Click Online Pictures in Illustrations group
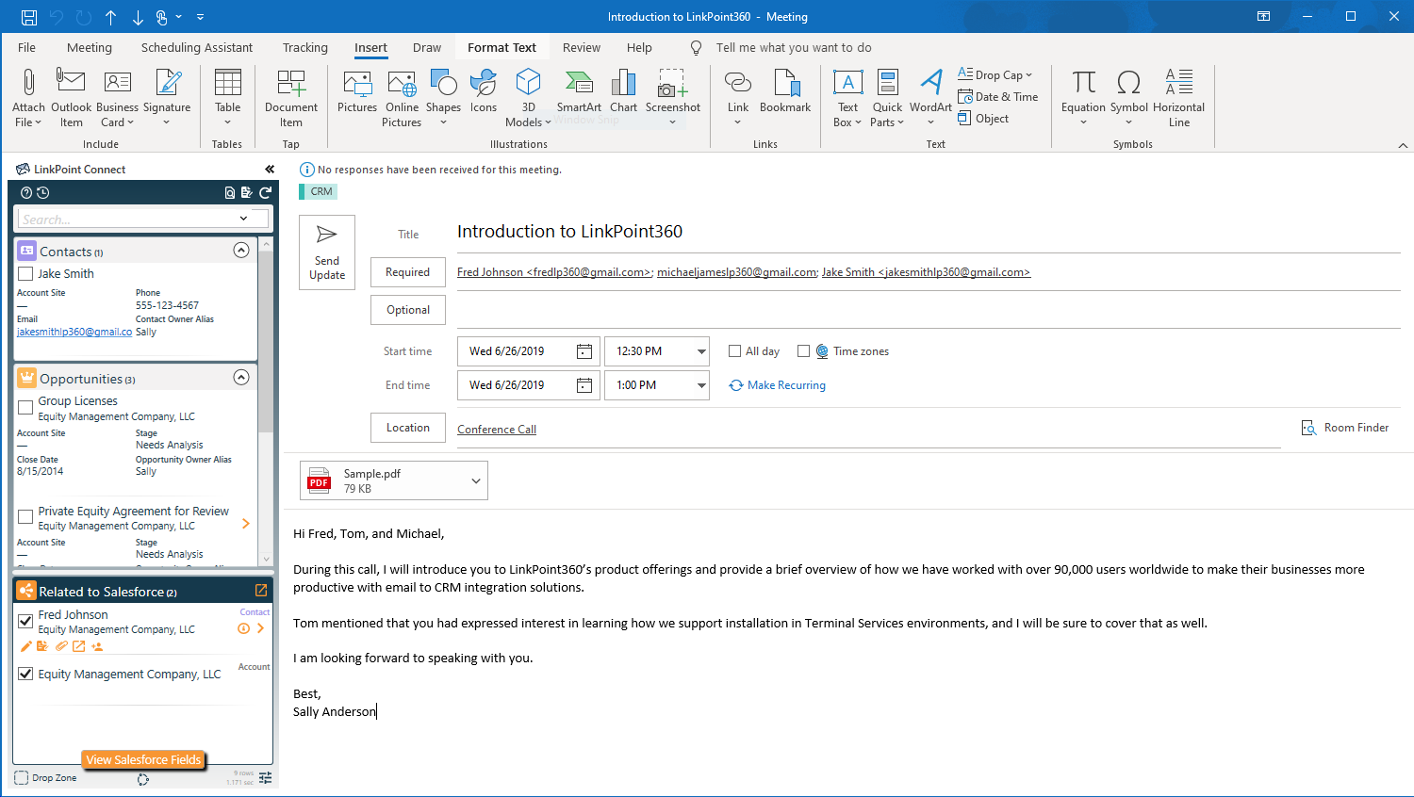Viewport: 1414px width, 797px height. (402, 98)
